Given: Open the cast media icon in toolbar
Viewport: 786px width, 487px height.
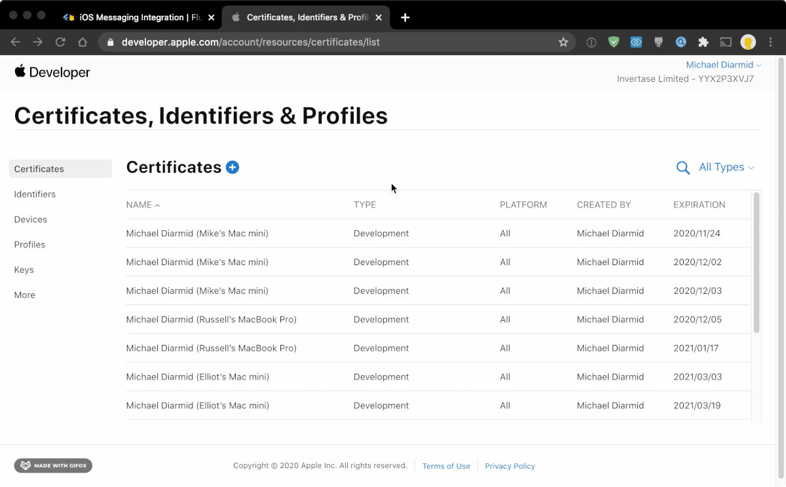Looking at the screenshot, I should [726, 42].
